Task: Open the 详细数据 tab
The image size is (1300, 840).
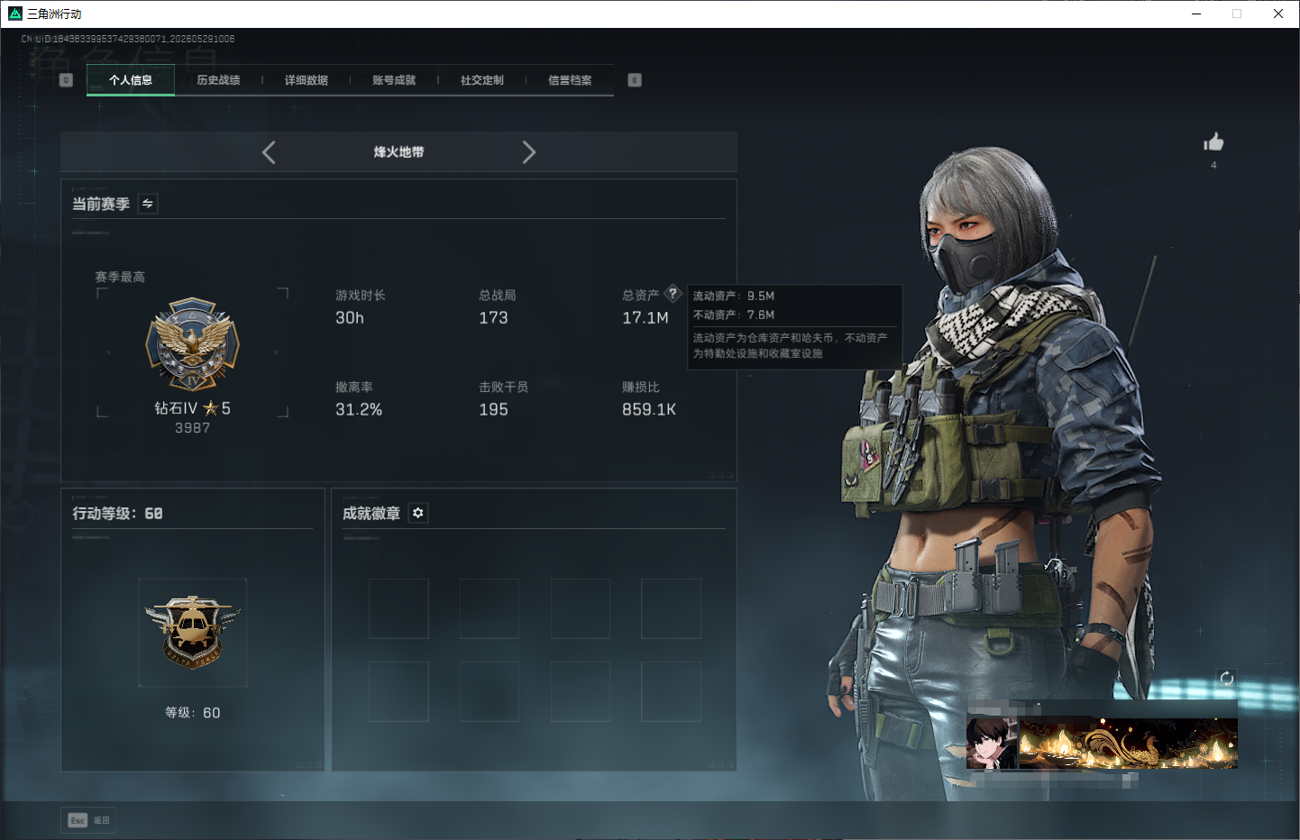Action: (307, 80)
